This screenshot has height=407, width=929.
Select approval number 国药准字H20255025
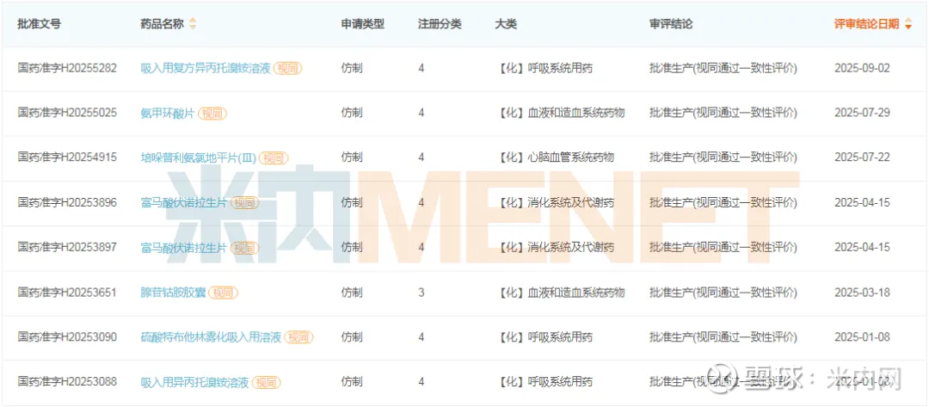click(68, 113)
